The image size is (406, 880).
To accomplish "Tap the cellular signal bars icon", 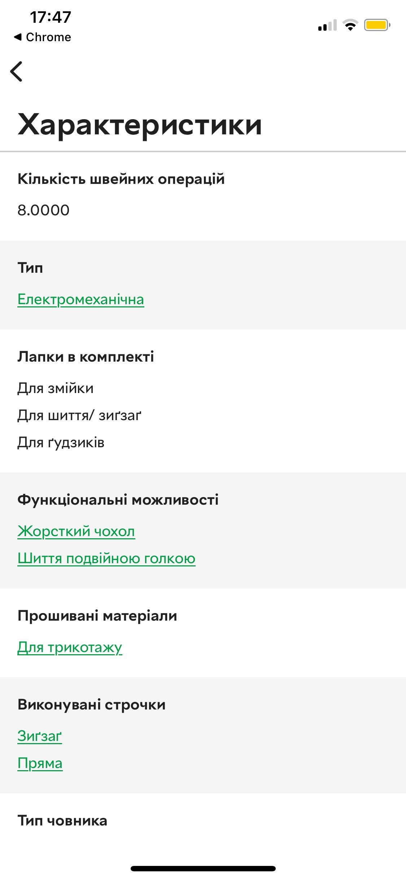I will pos(327,25).
